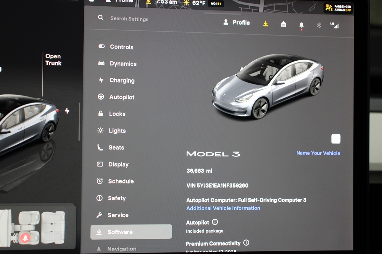This screenshot has height=254, width=382.
Task: Tap the LTE signal strength icon
Action: [335, 26]
